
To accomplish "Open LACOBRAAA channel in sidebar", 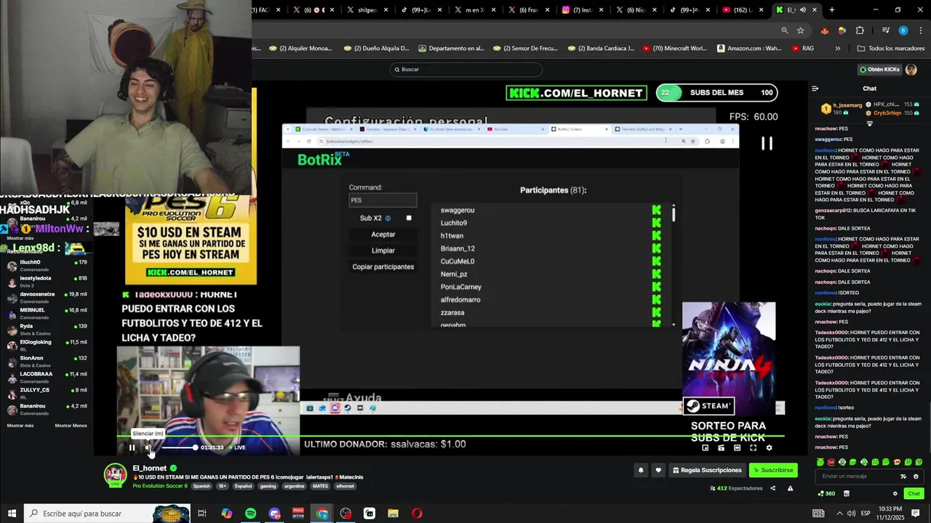I will (47, 377).
